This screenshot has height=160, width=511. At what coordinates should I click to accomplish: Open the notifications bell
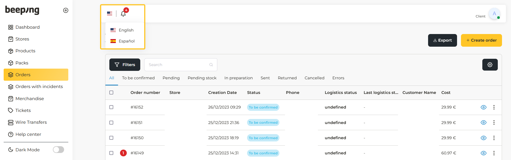123,14
